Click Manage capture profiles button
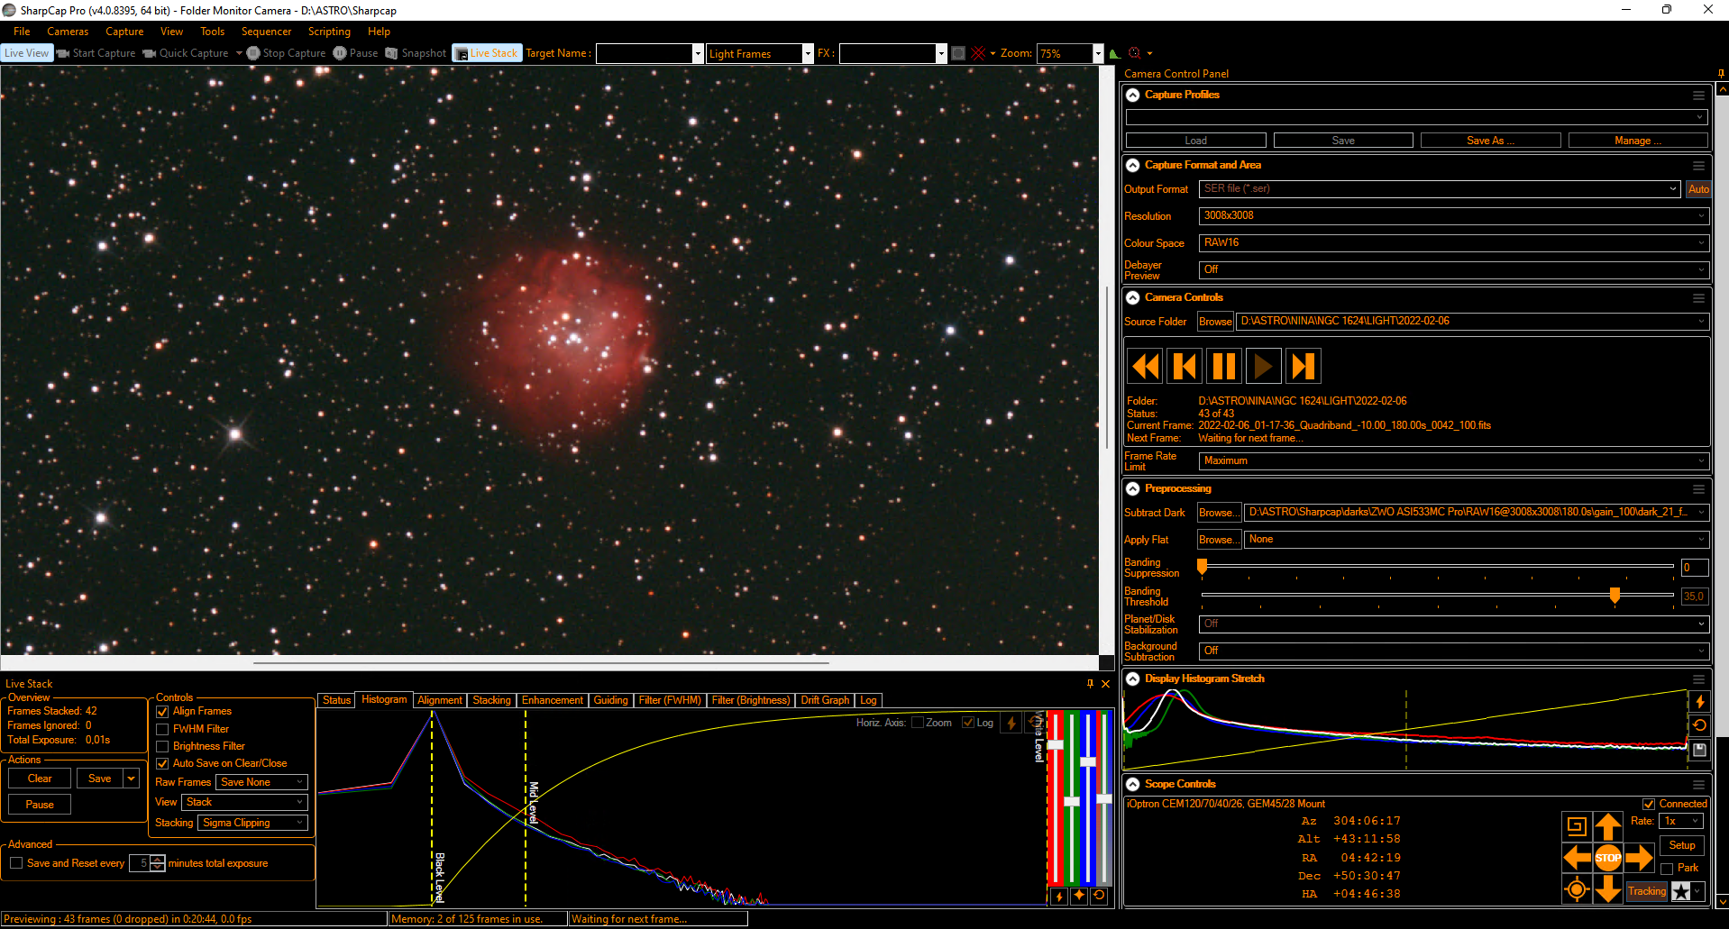 coord(1638,141)
